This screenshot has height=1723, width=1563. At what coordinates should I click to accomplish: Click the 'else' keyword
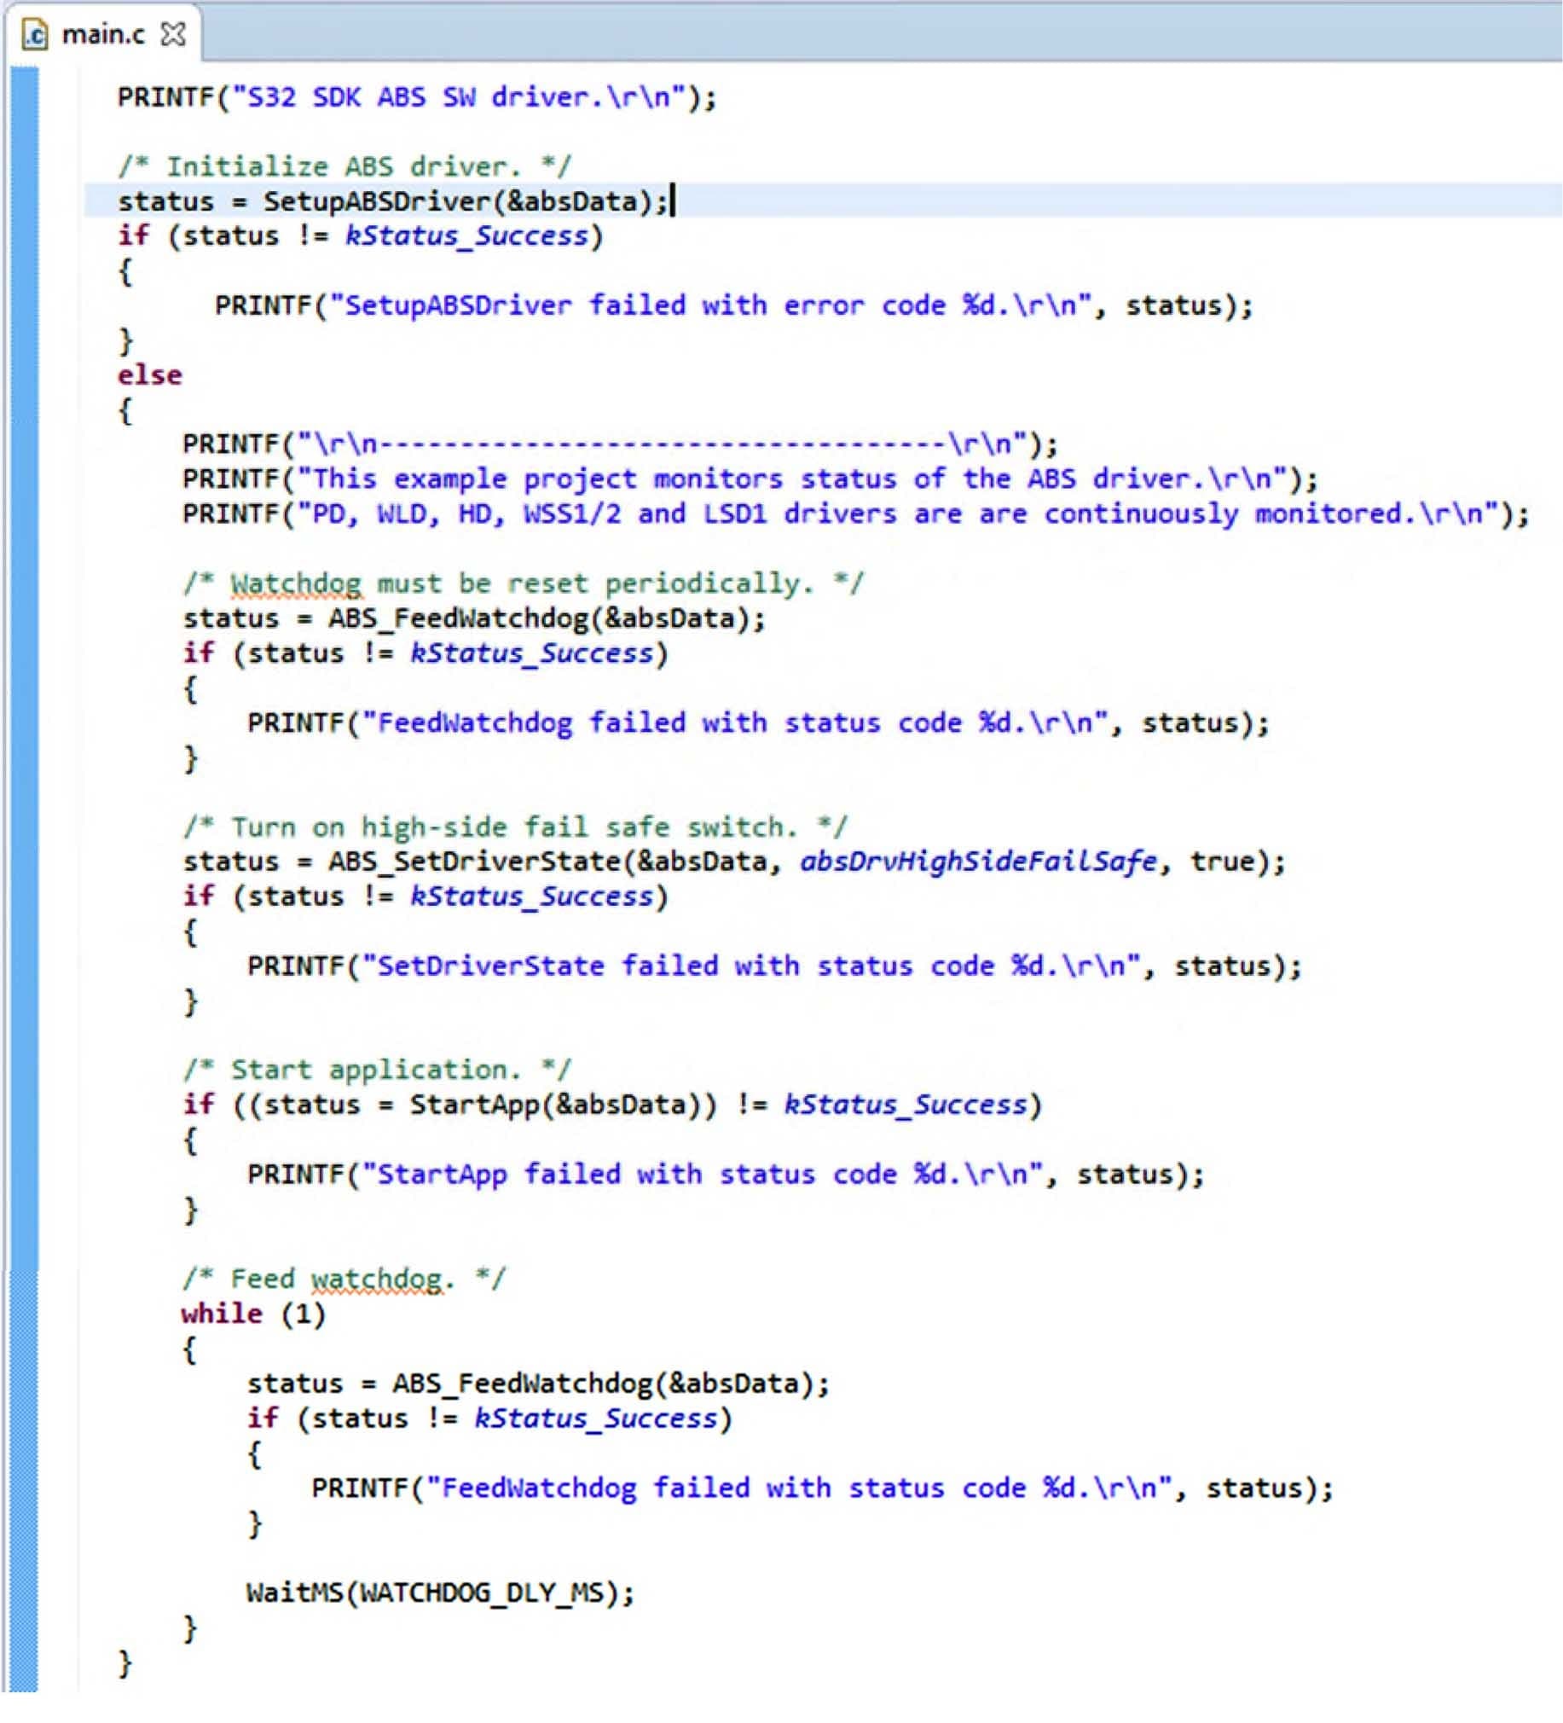149,375
